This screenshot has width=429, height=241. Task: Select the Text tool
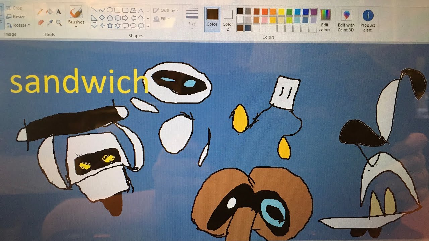(x=59, y=12)
